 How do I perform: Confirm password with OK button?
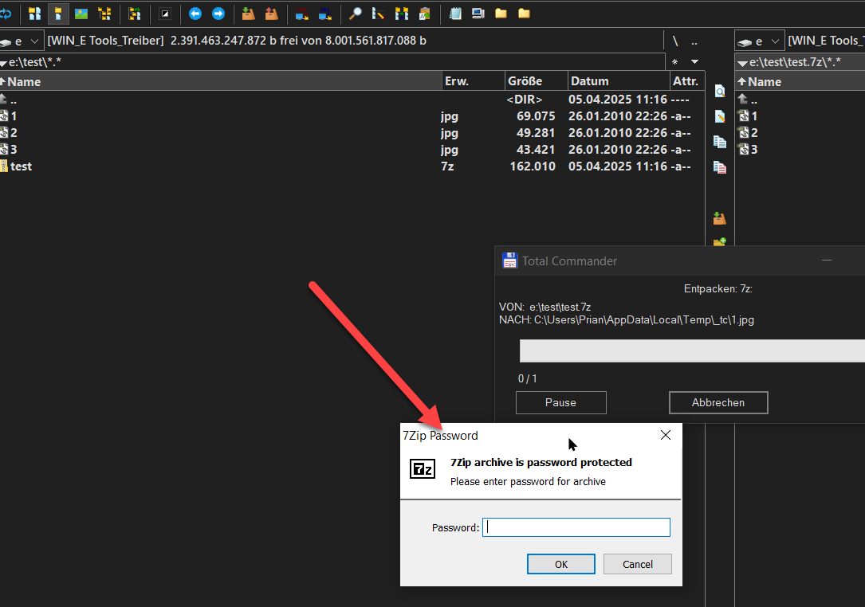click(x=561, y=564)
